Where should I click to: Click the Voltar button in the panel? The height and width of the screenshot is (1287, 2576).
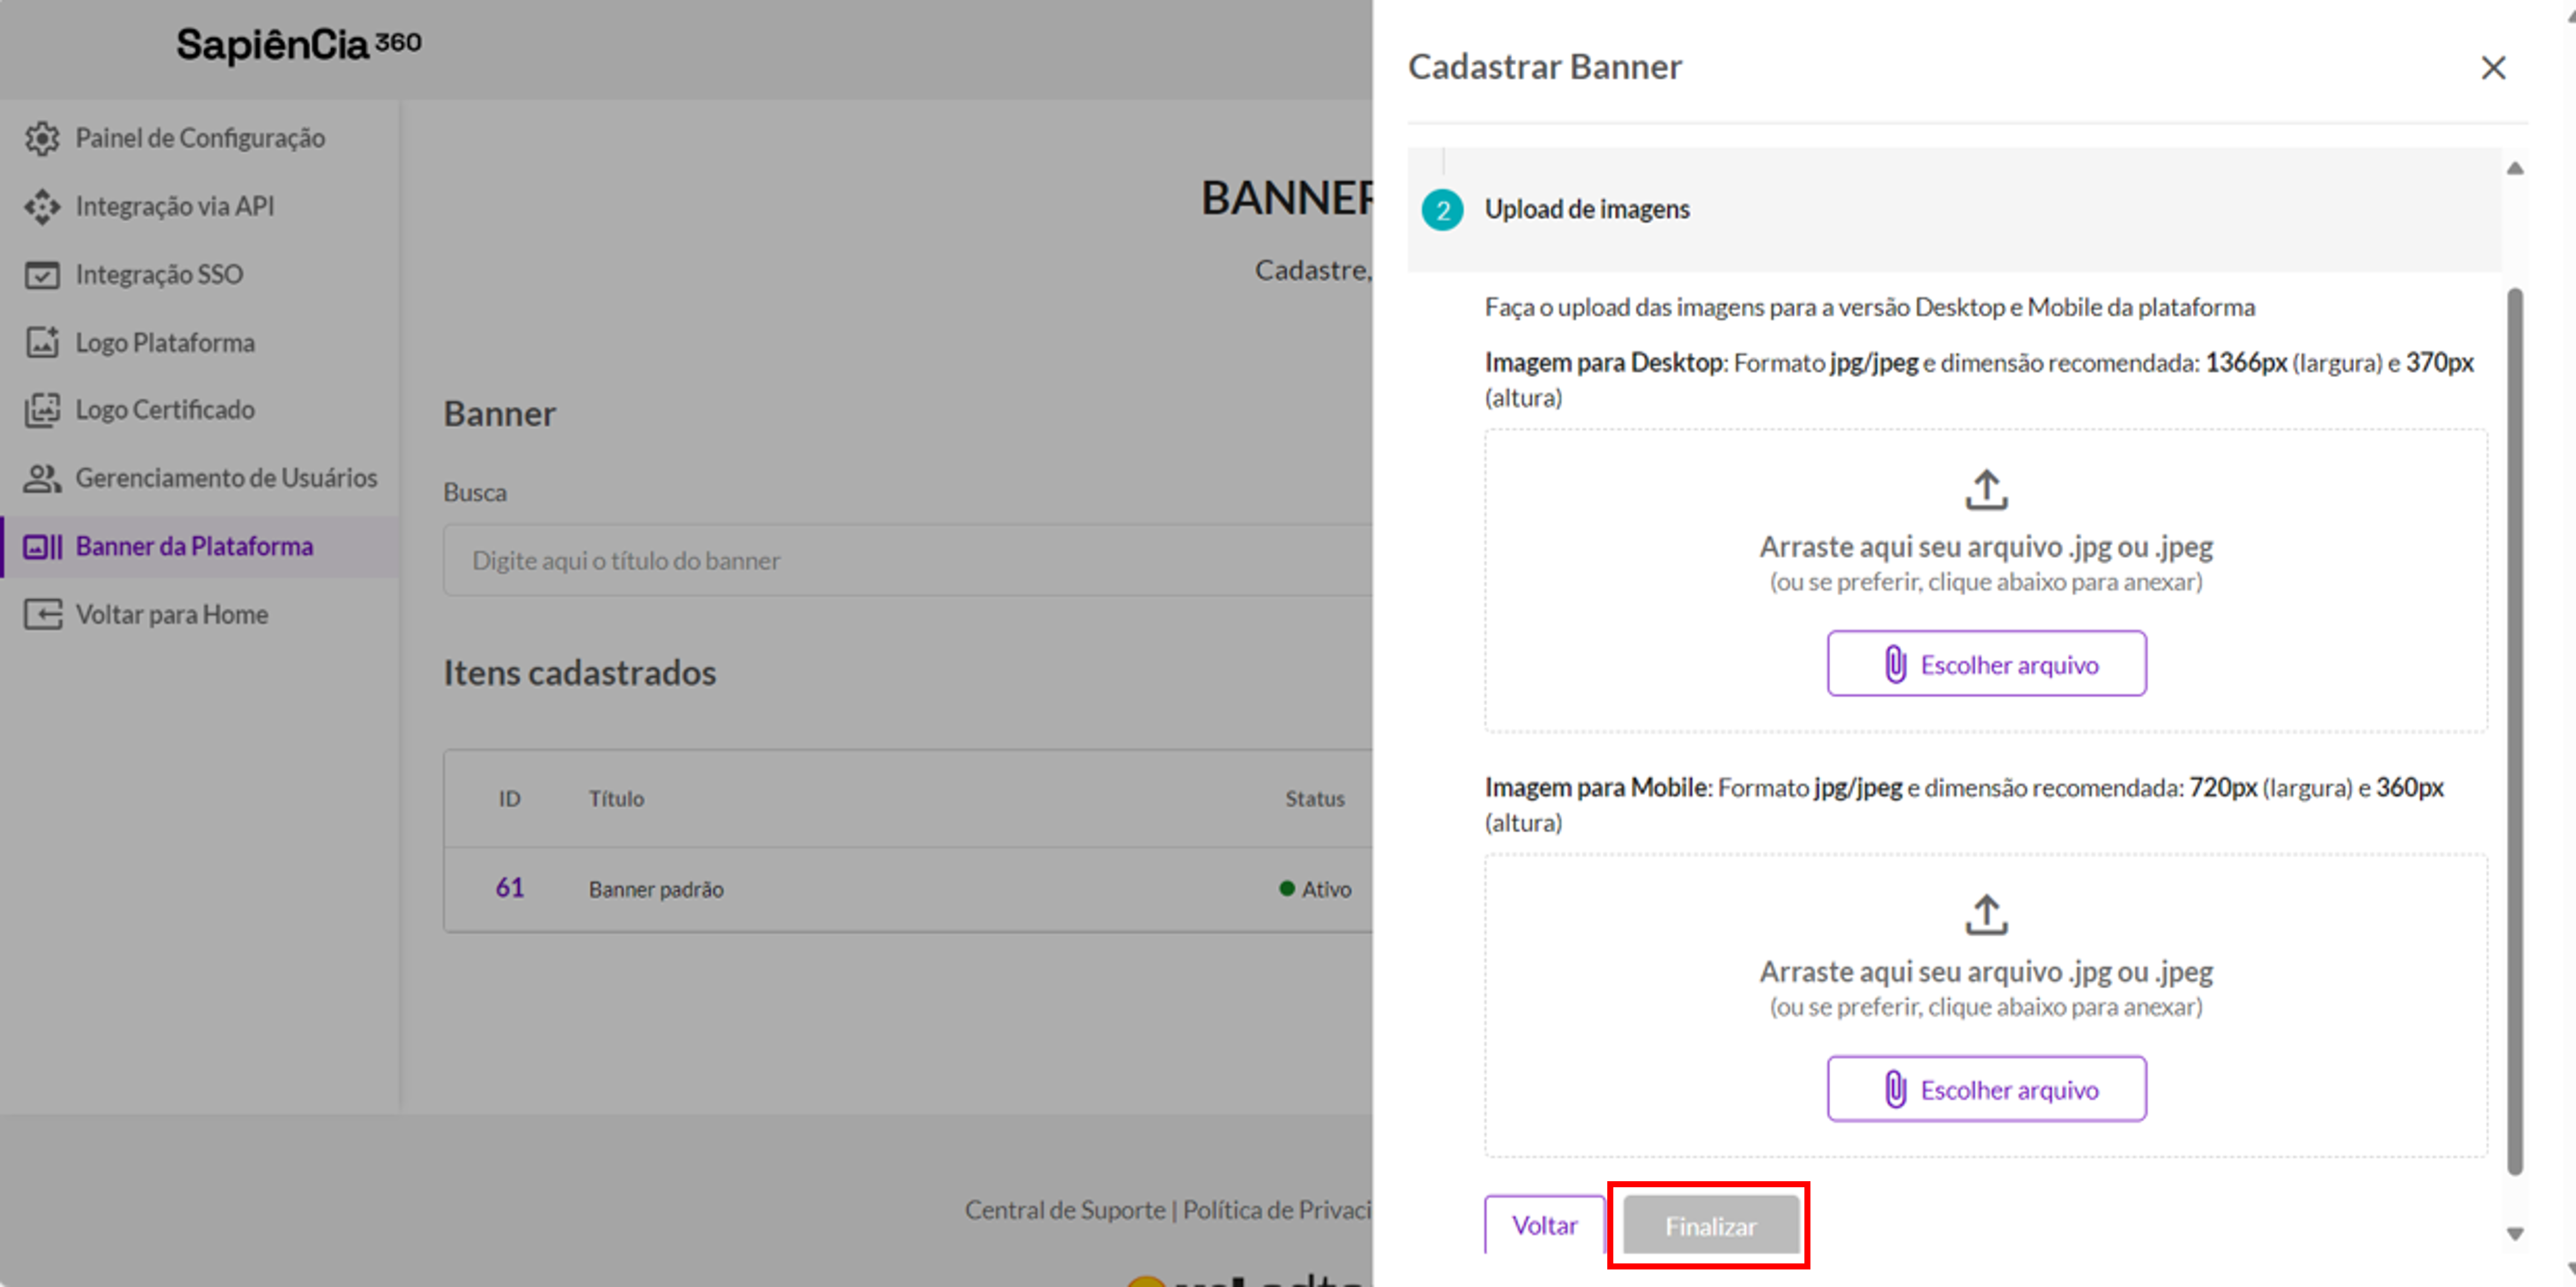pos(1544,1225)
